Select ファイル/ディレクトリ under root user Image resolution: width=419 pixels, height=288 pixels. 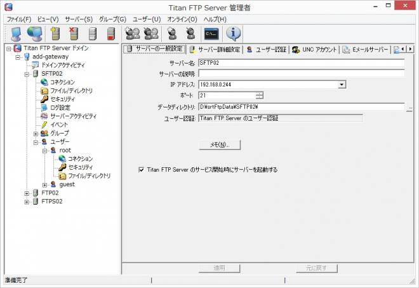point(89,176)
